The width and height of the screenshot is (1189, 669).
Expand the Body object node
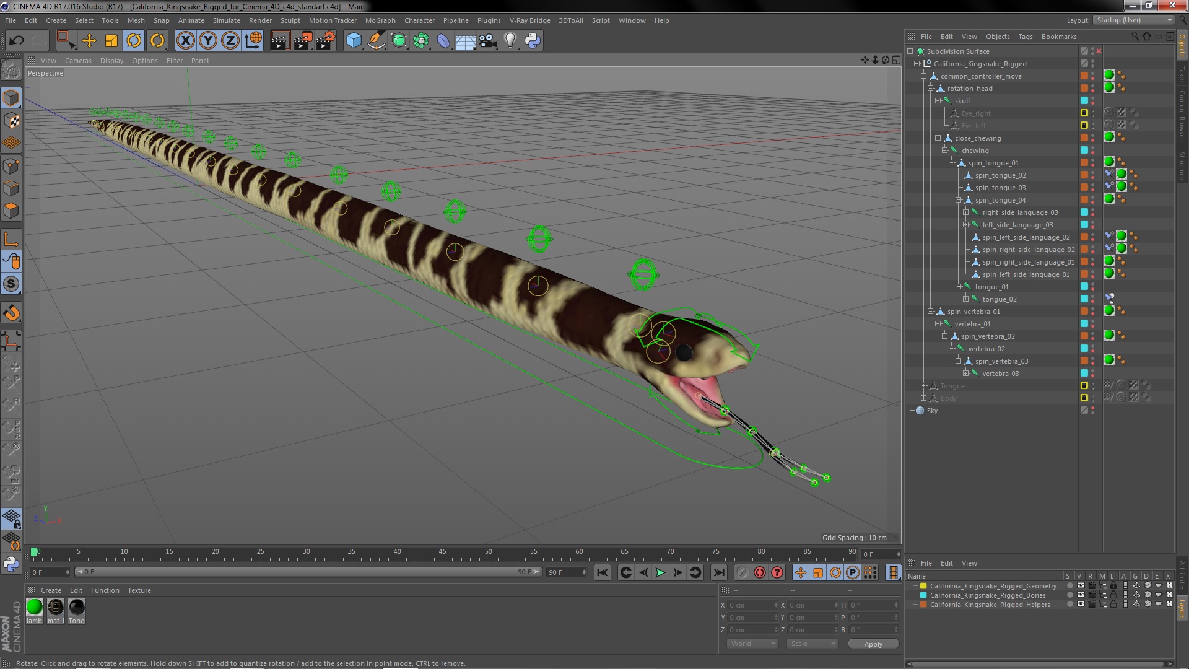(x=924, y=398)
